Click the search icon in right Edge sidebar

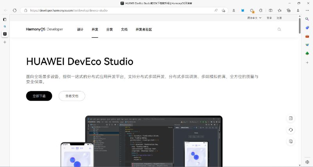tap(307, 19)
